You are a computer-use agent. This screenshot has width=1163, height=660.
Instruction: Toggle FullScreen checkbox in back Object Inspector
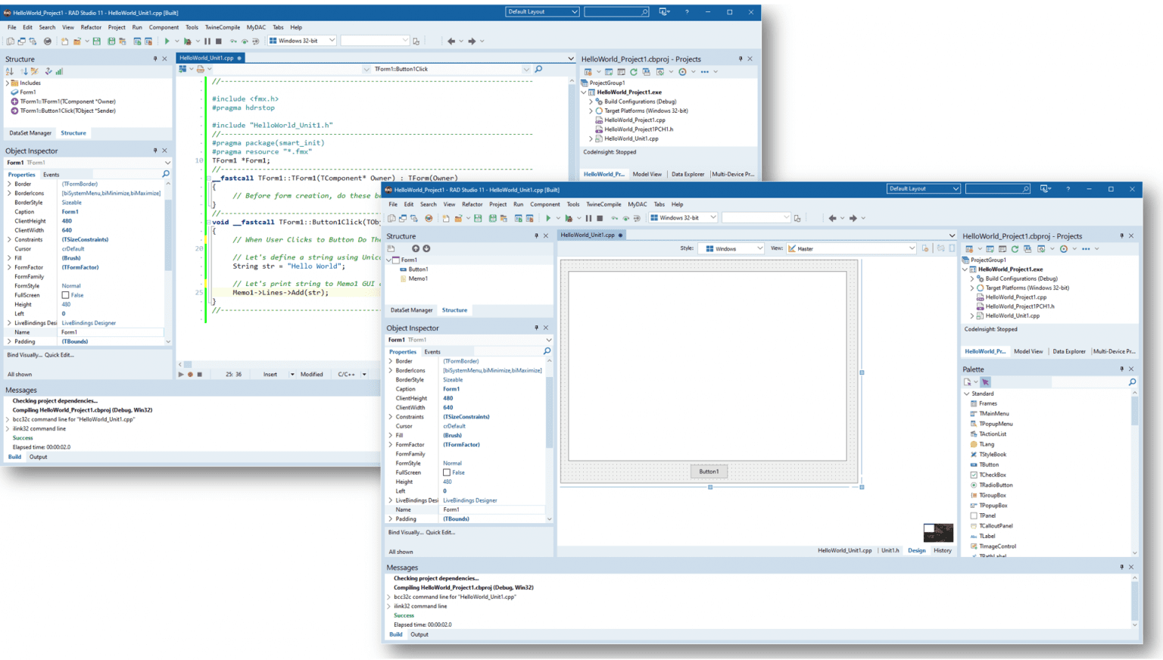[65, 295]
